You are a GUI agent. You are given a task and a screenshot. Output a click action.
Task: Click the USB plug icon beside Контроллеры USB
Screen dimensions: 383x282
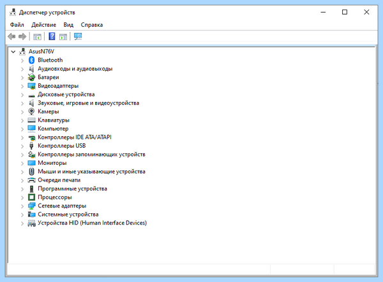tap(31, 146)
